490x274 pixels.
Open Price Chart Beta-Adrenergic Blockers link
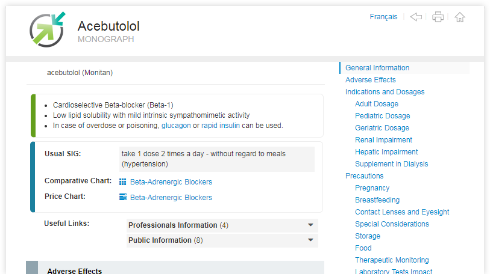171,197
